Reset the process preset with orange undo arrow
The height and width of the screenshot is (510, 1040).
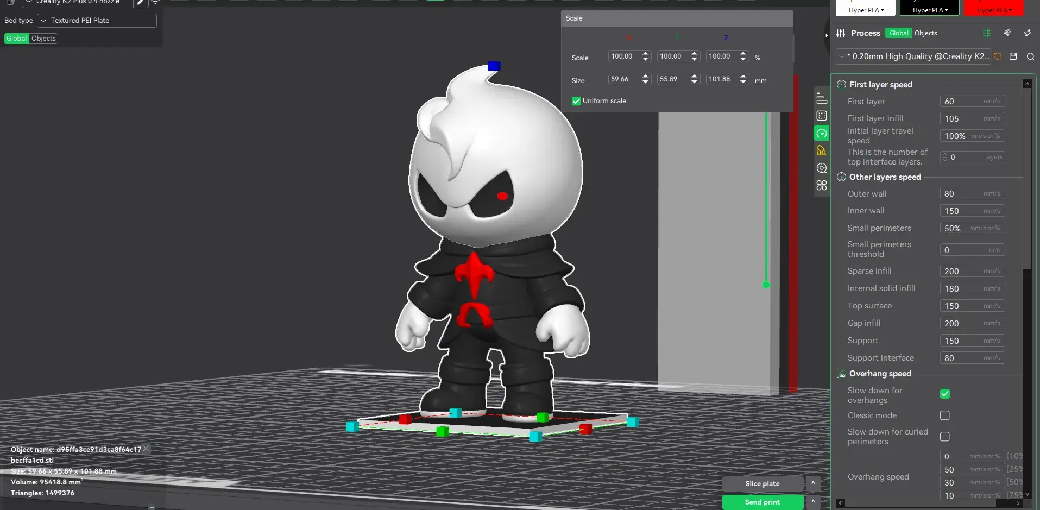998,56
